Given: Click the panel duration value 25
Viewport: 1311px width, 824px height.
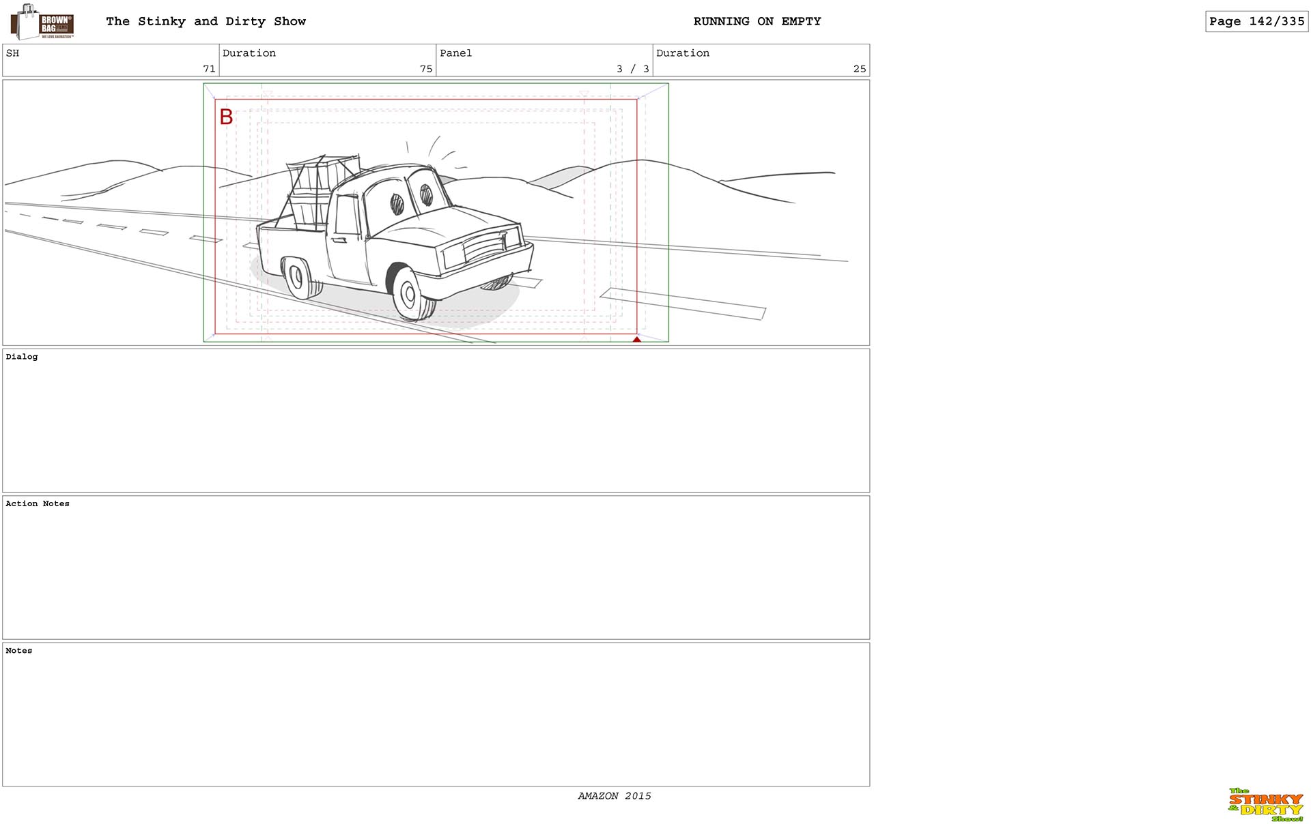Looking at the screenshot, I should [860, 69].
